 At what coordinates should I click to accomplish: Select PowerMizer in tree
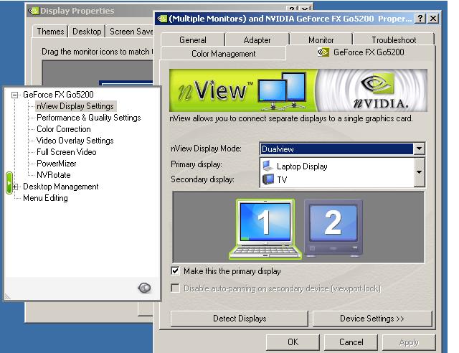[x=56, y=164]
